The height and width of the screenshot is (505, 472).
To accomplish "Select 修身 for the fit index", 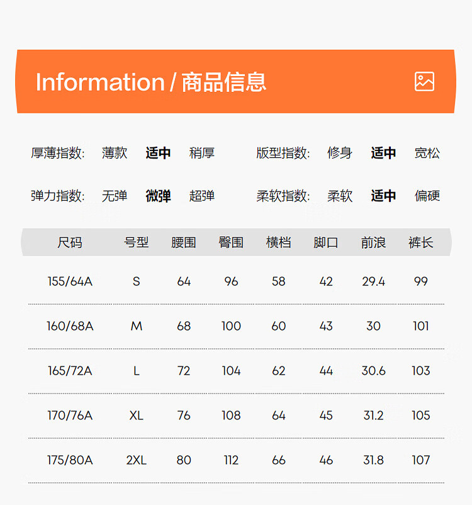I will (340, 153).
